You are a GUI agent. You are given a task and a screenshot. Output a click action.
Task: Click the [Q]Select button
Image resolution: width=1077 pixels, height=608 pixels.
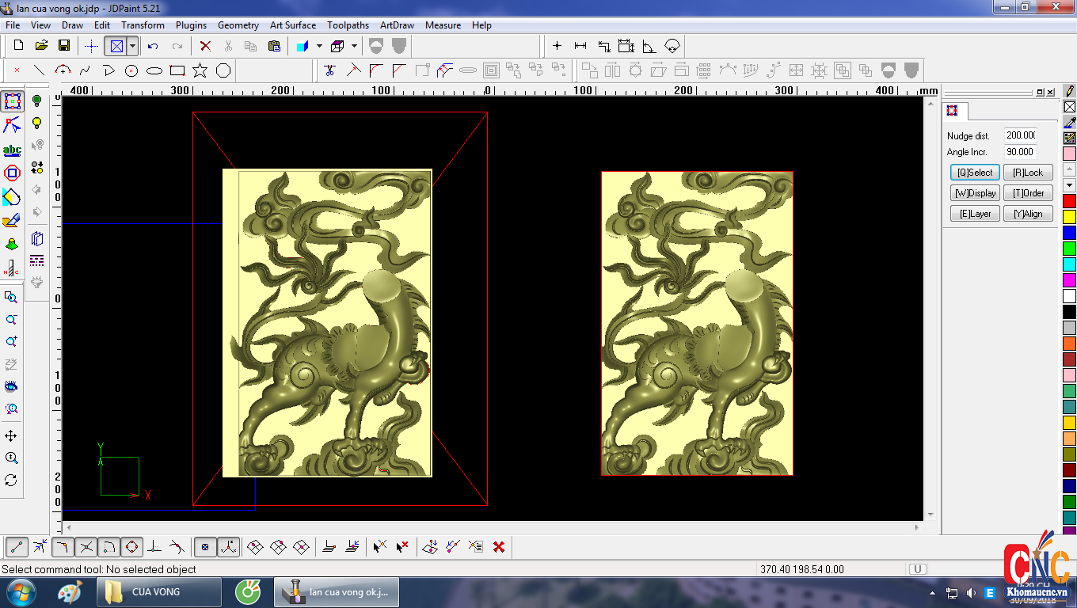(x=975, y=173)
